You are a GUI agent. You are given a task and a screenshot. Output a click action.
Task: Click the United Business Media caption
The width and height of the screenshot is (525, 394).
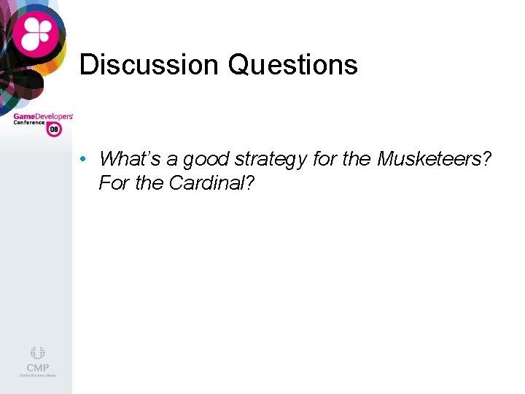[37, 376]
